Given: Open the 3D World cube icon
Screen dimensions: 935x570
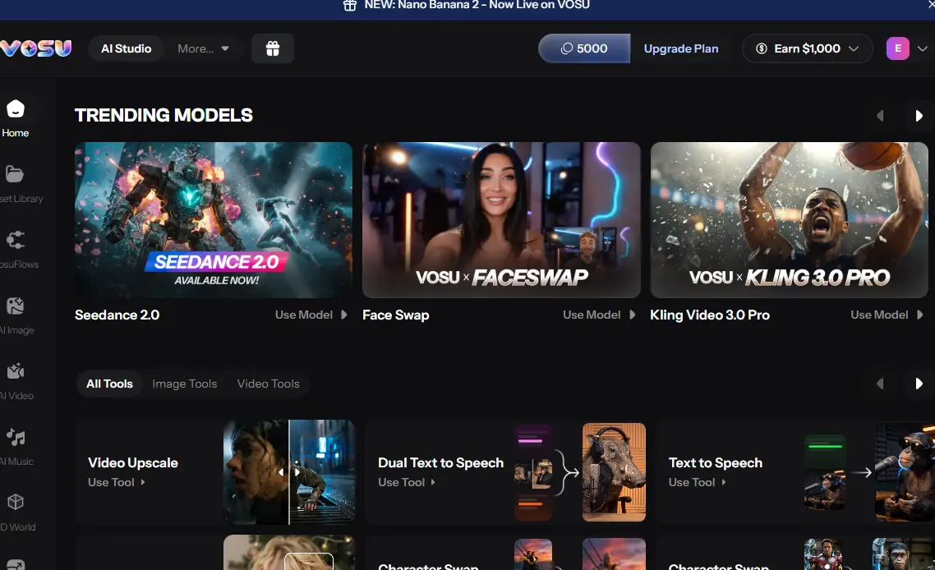Looking at the screenshot, I should pyautogui.click(x=16, y=502).
